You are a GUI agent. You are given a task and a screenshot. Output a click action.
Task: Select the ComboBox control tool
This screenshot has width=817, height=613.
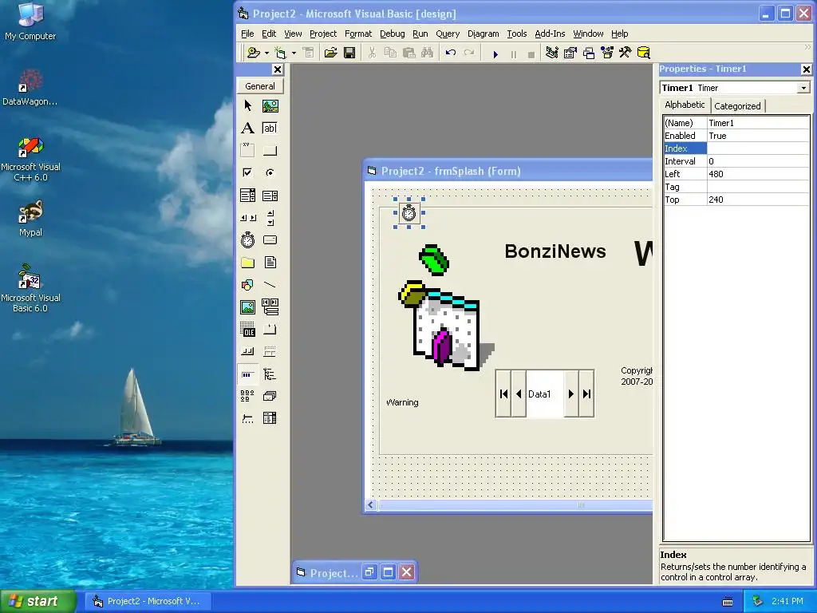[248, 196]
